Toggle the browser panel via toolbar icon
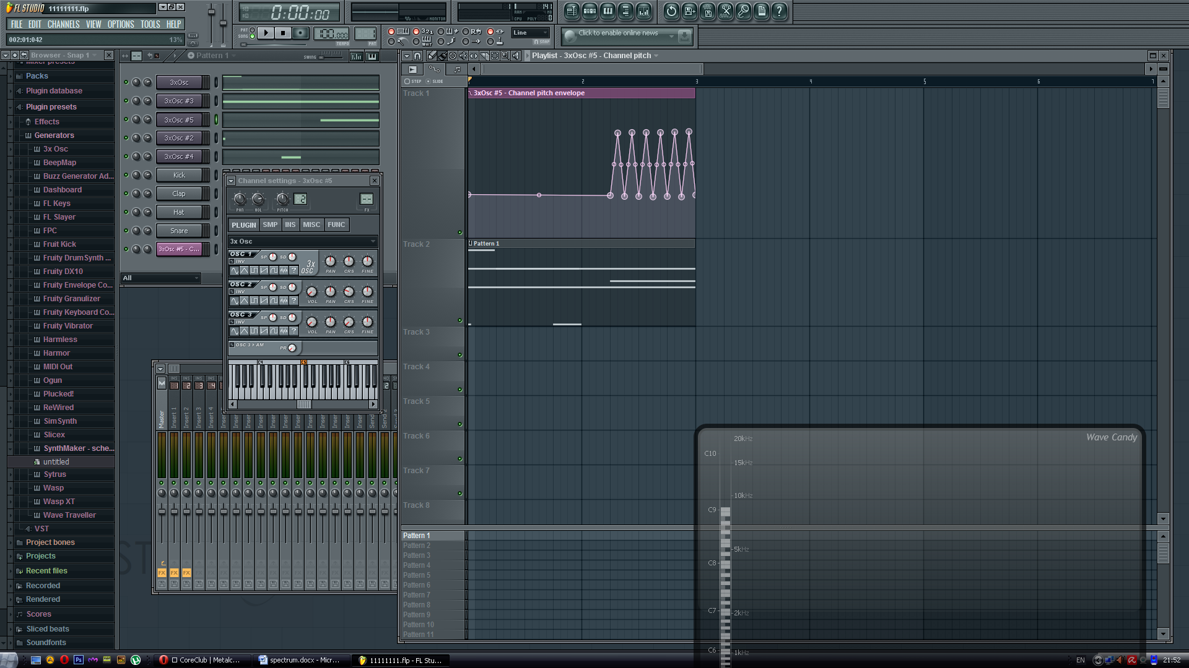1189x668 pixels. pos(625,11)
